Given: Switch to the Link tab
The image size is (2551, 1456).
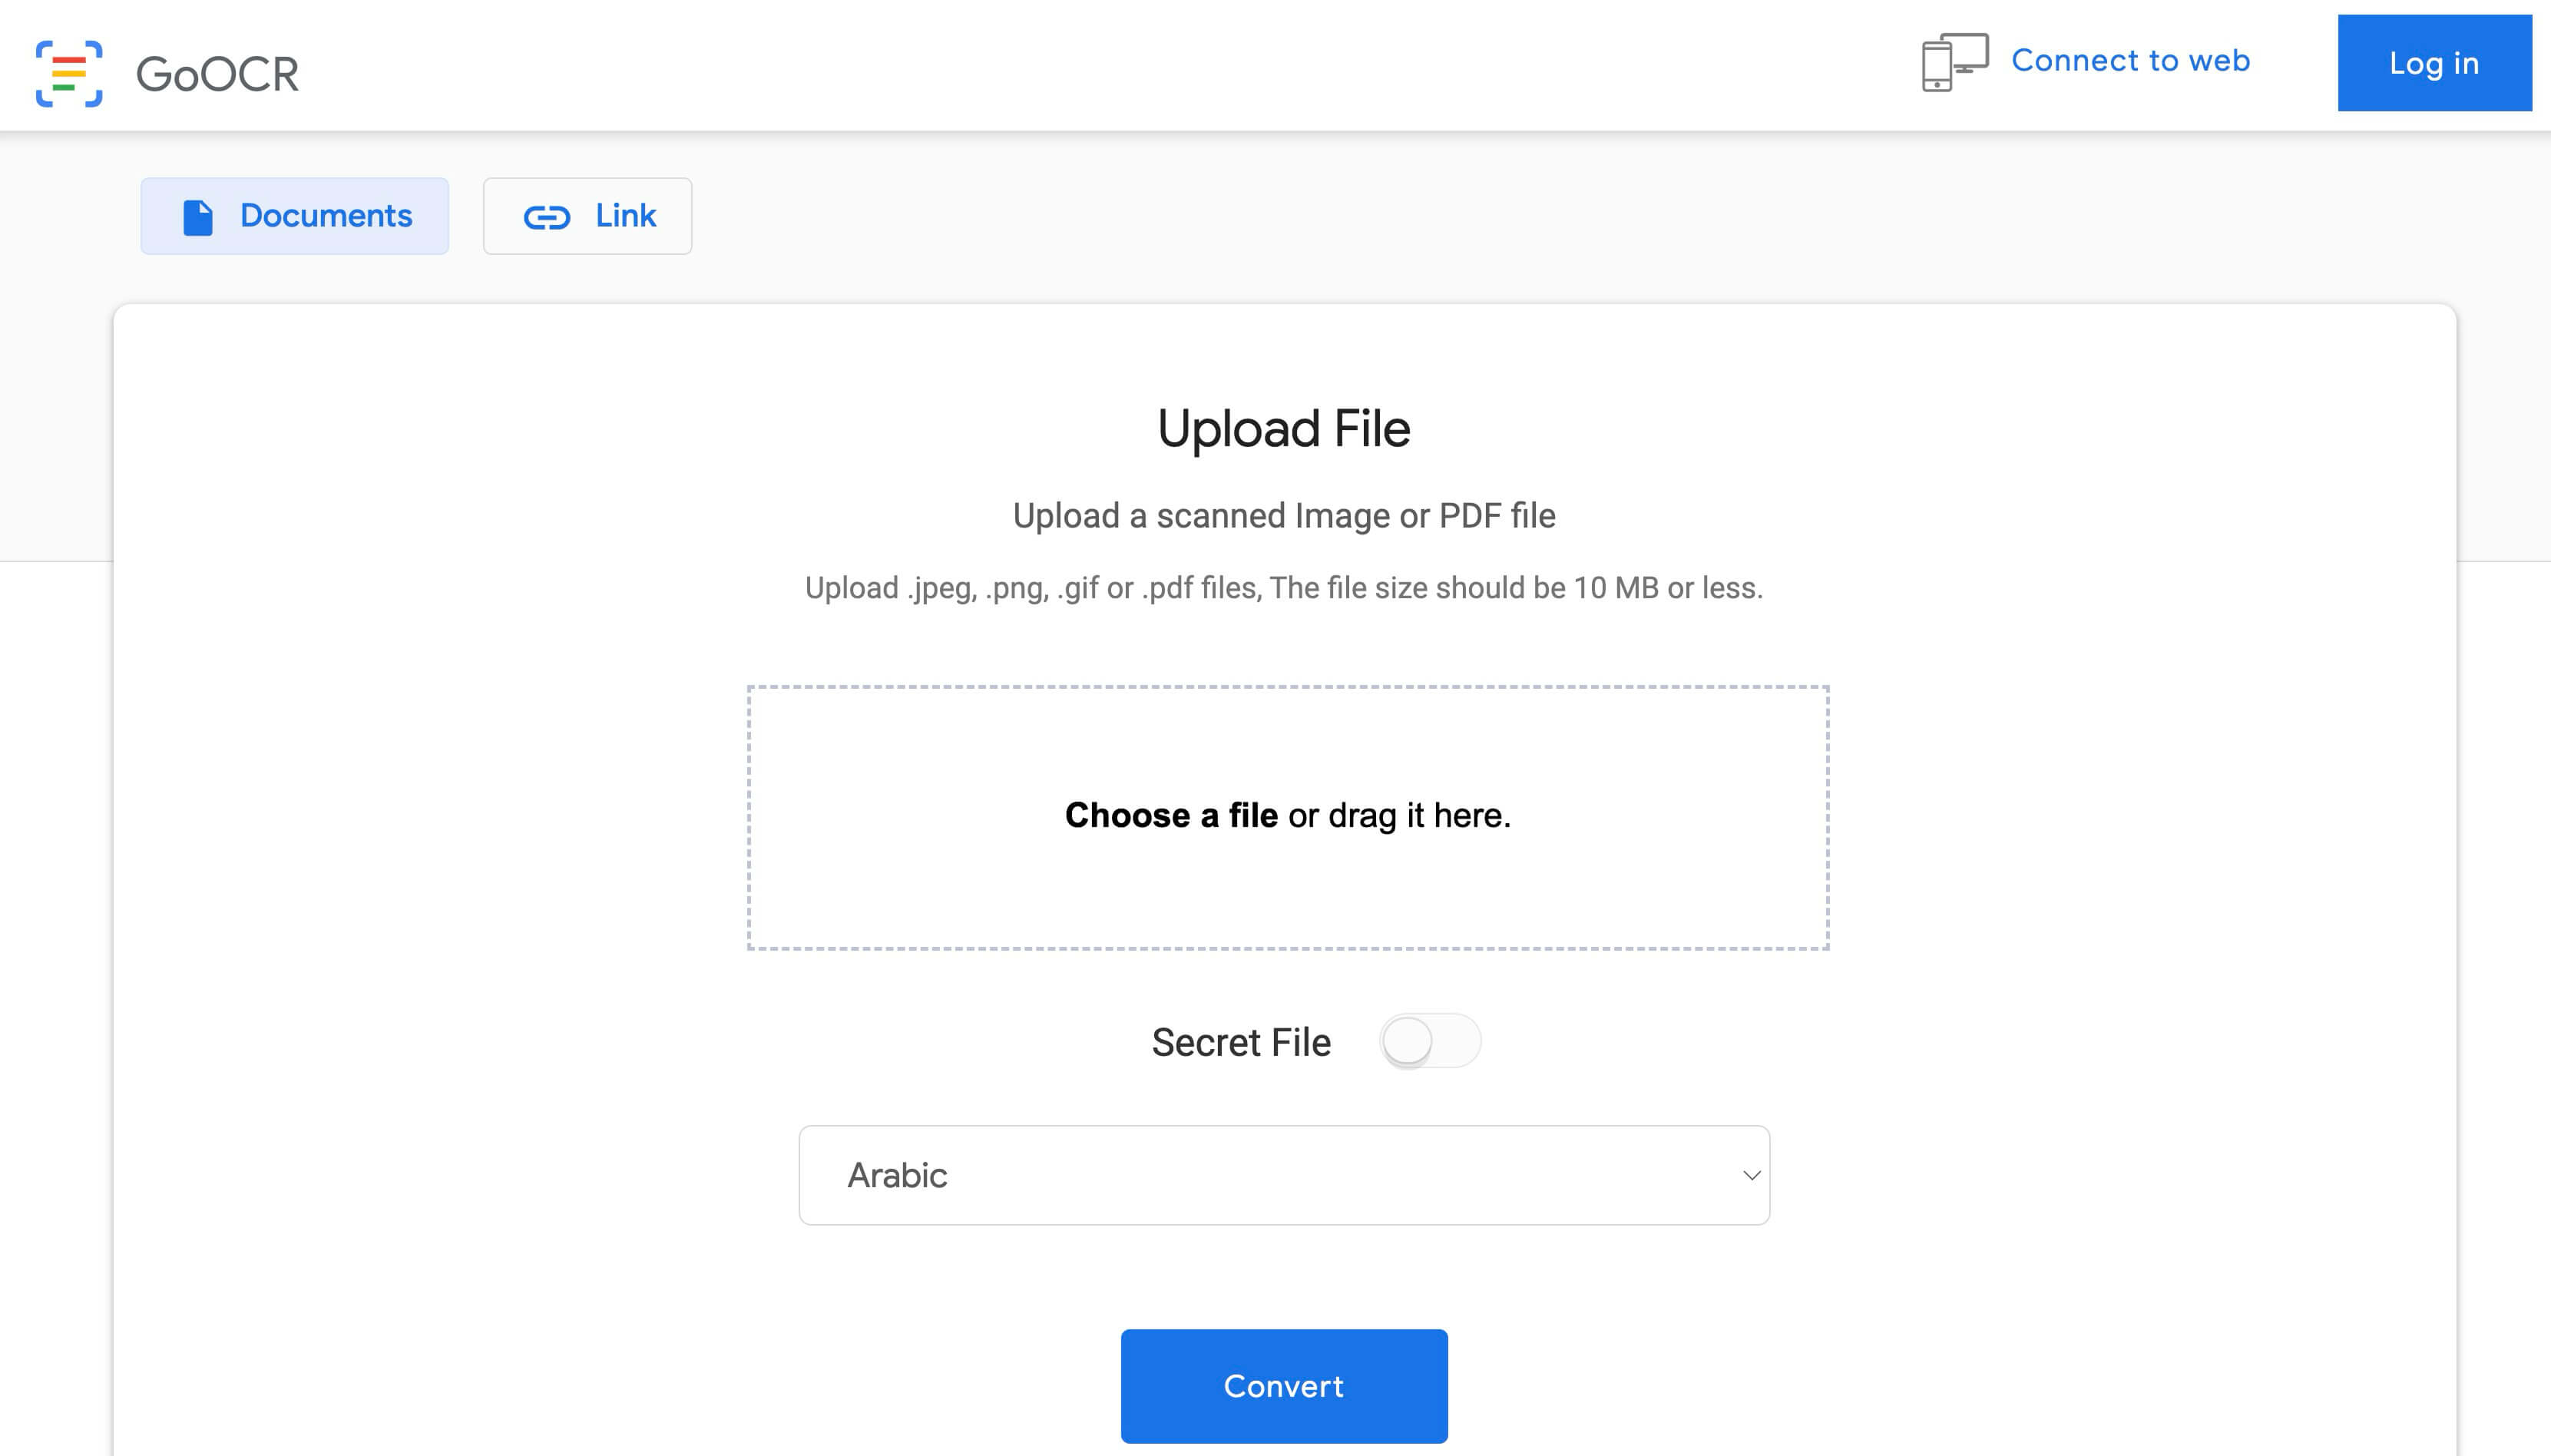Looking at the screenshot, I should coord(587,216).
